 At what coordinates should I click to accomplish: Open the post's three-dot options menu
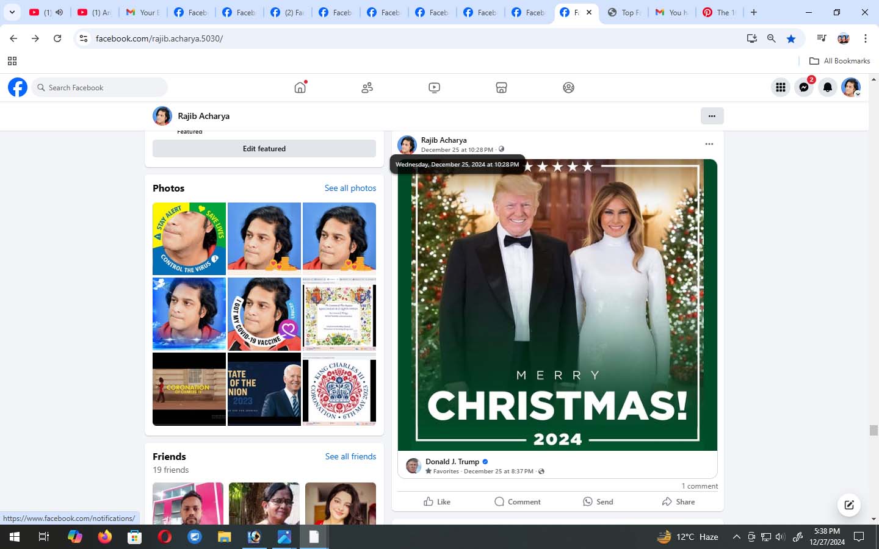pyautogui.click(x=709, y=144)
